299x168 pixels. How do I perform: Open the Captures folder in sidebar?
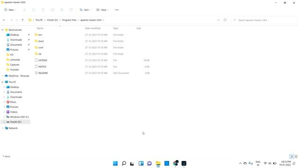pos(14,64)
